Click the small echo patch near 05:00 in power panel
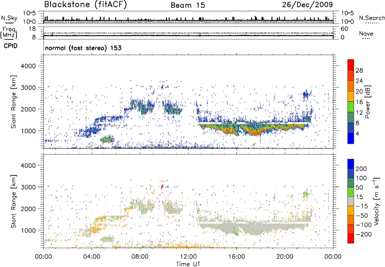The width and height of the screenshot is (385, 267). pos(107,140)
